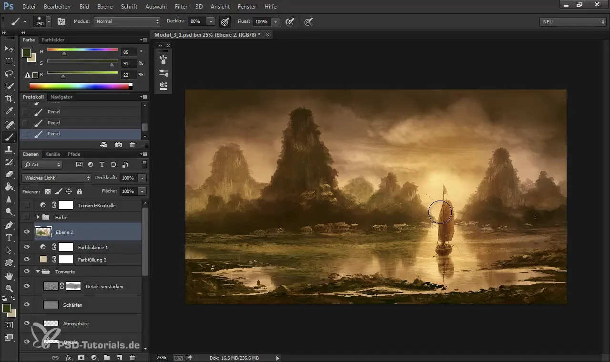
Task: Click the Ebene 2 layer thumbnail
Action: [44, 232]
